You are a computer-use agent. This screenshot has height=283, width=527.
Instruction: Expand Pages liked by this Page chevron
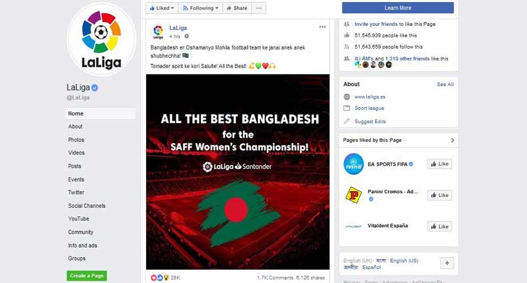tap(452, 141)
